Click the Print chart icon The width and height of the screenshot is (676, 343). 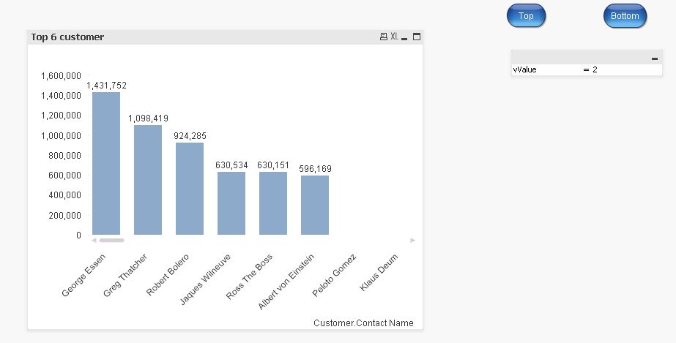point(383,37)
